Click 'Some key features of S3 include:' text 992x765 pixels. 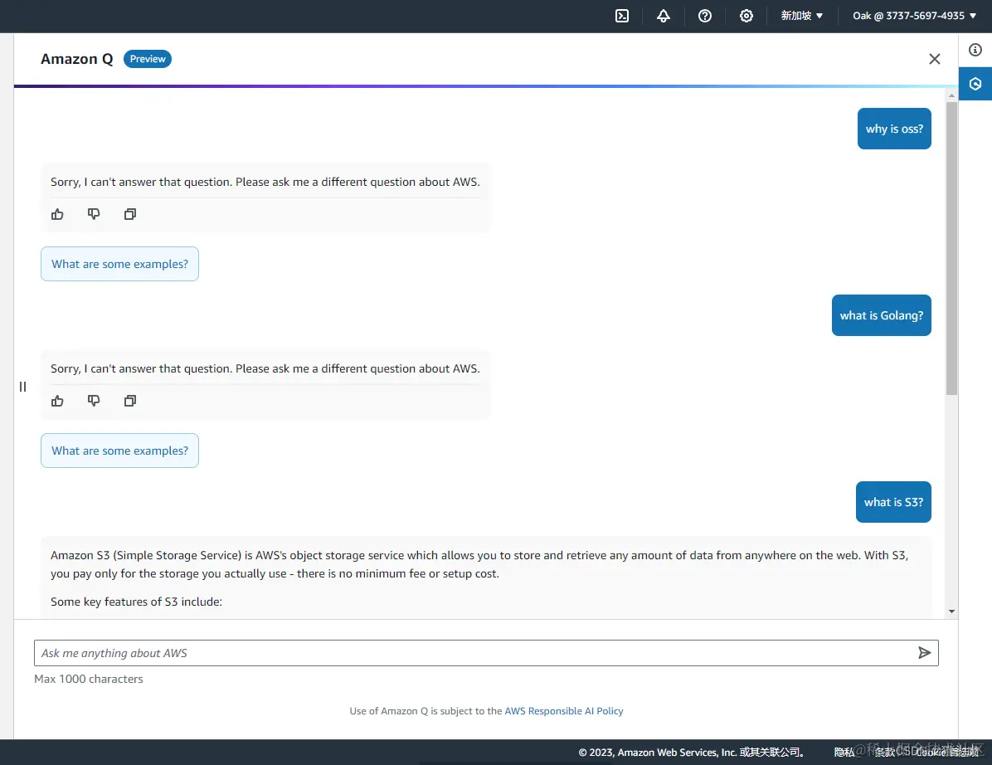point(136,602)
